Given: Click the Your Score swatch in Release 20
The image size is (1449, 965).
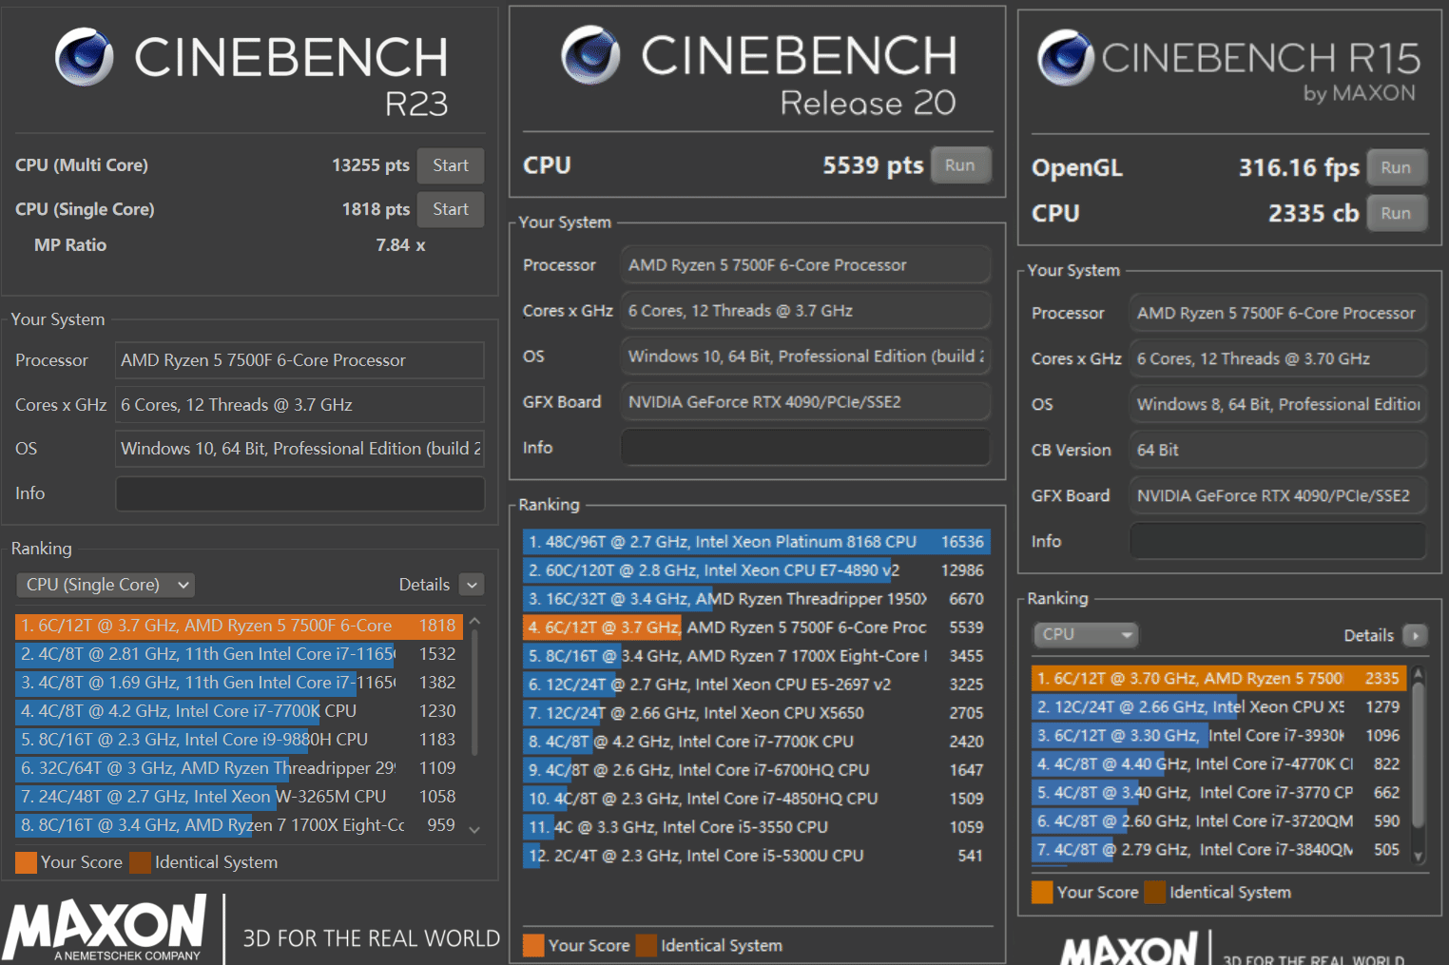Looking at the screenshot, I should coord(533,945).
